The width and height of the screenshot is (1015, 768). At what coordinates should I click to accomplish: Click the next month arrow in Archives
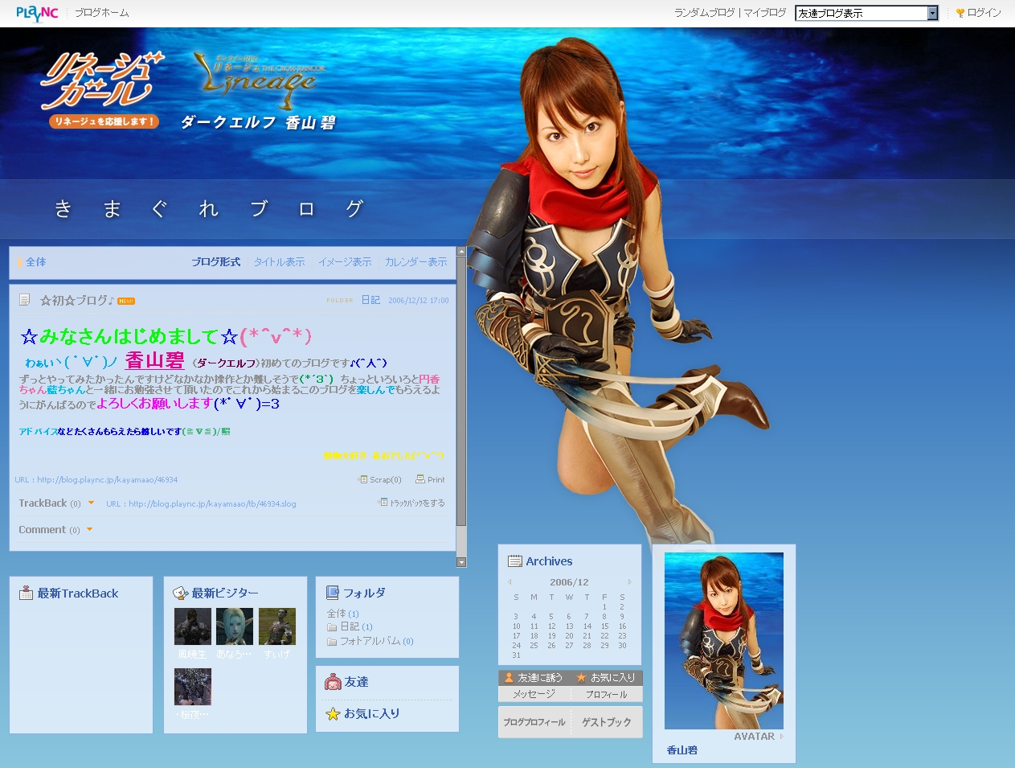(629, 582)
